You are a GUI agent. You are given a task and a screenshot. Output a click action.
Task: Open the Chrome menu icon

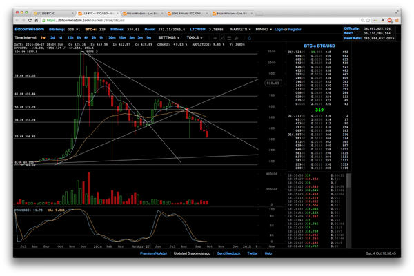(x=397, y=20)
